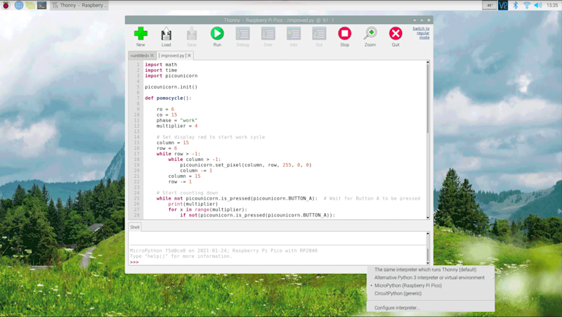Screen dimensions: 562x317
Task: Click the Step Into icon
Action: [x=294, y=34]
